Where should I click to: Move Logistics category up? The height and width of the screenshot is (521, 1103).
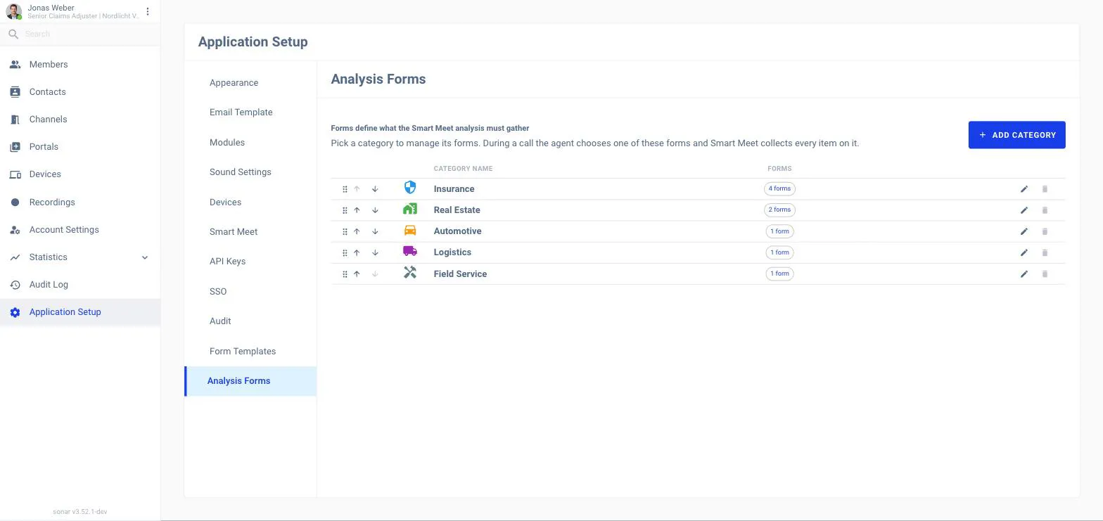357,252
